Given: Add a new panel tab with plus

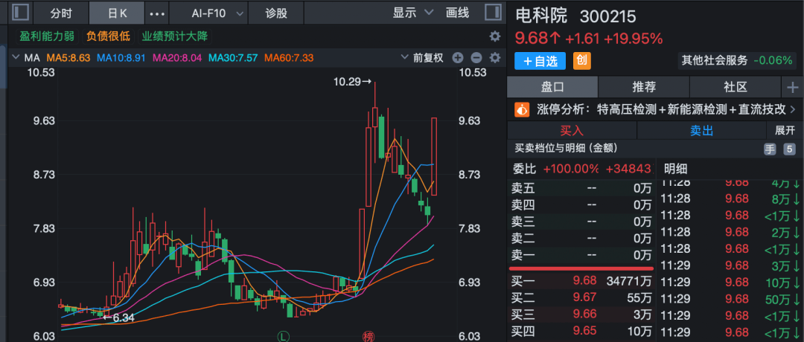Looking at the screenshot, I should coord(791,88).
